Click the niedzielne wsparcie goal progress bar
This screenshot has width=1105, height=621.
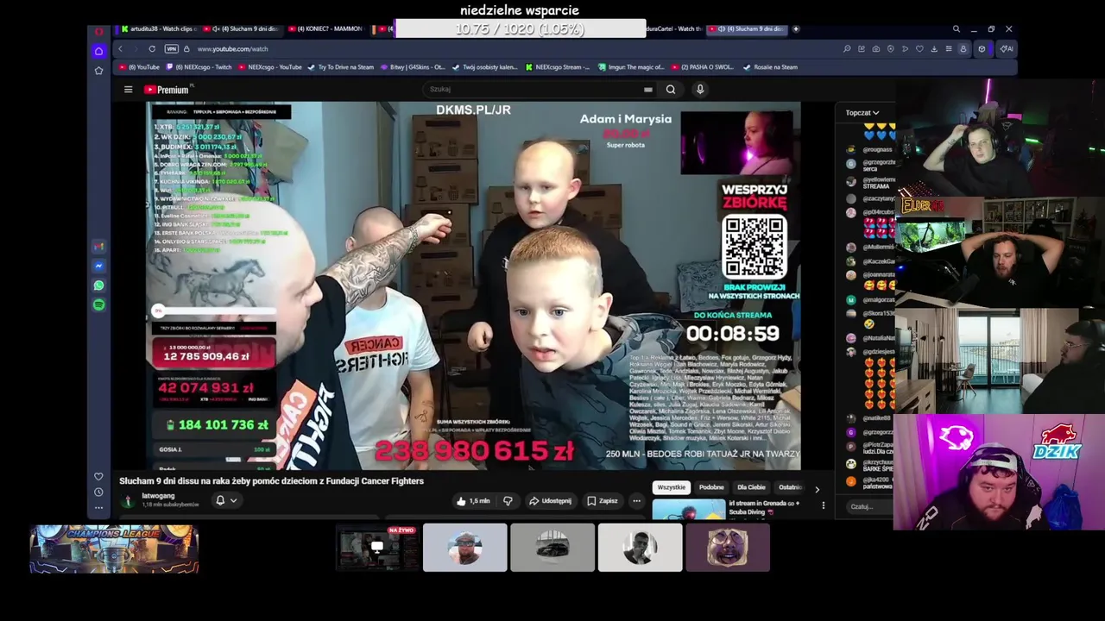pyautogui.click(x=521, y=29)
